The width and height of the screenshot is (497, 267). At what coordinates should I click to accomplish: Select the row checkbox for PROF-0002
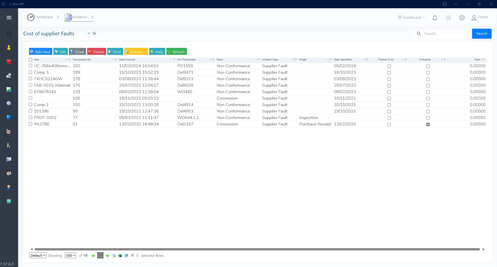pyautogui.click(x=30, y=118)
